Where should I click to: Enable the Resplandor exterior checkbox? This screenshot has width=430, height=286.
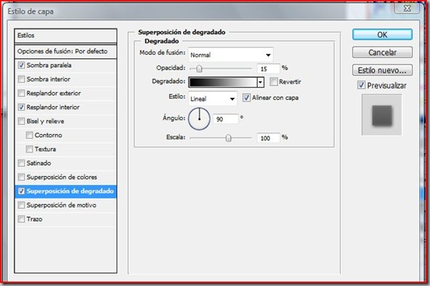(x=21, y=93)
